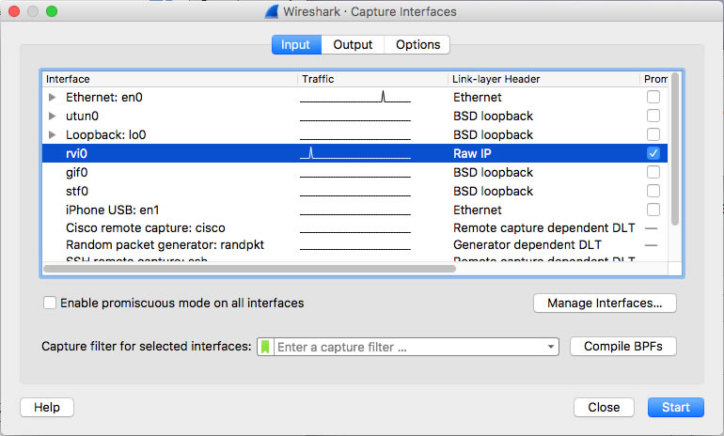
Task: Select the rvi0 interface row
Action: point(354,153)
